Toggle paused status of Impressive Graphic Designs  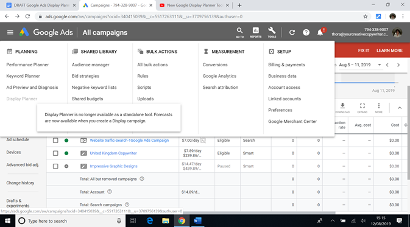pos(66,166)
